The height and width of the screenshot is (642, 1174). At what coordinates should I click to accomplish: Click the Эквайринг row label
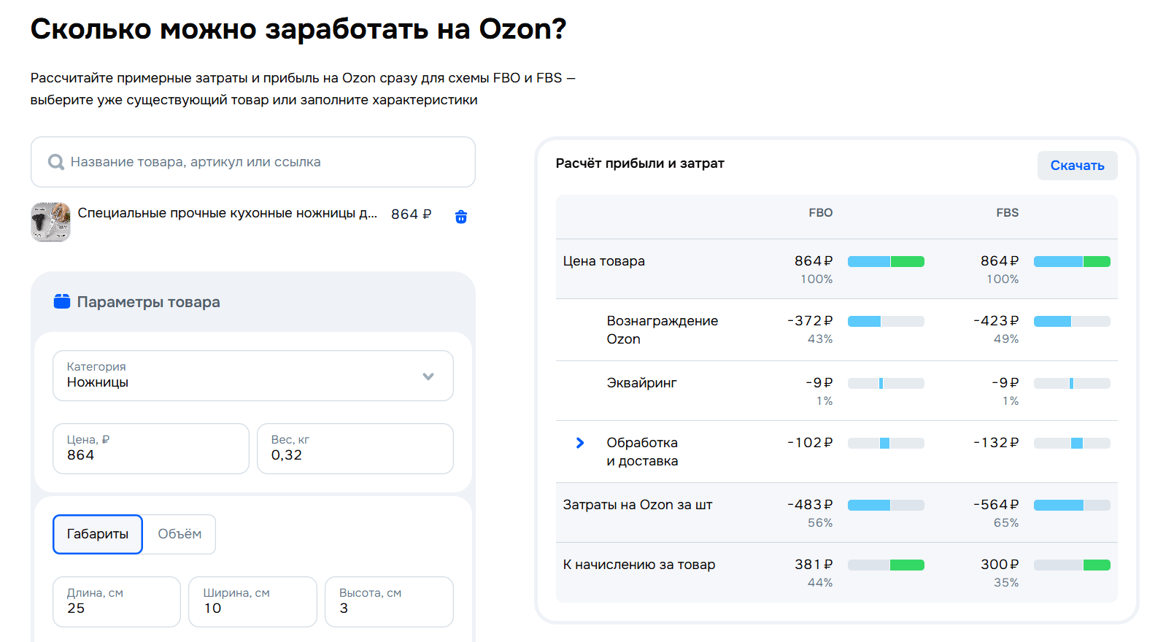coord(641,383)
